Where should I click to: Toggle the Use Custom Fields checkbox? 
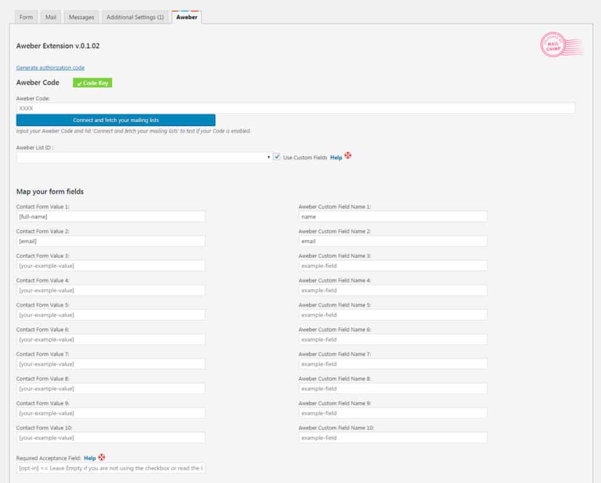277,157
